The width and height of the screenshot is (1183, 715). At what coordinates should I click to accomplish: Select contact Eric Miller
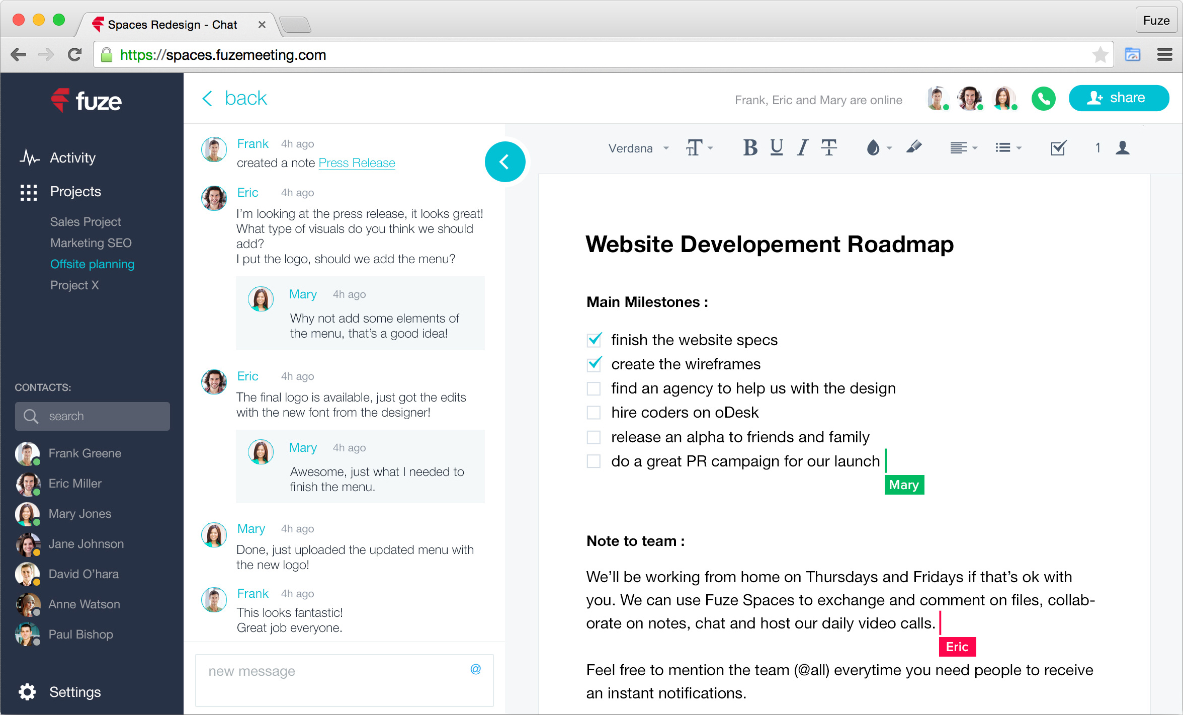point(59,484)
